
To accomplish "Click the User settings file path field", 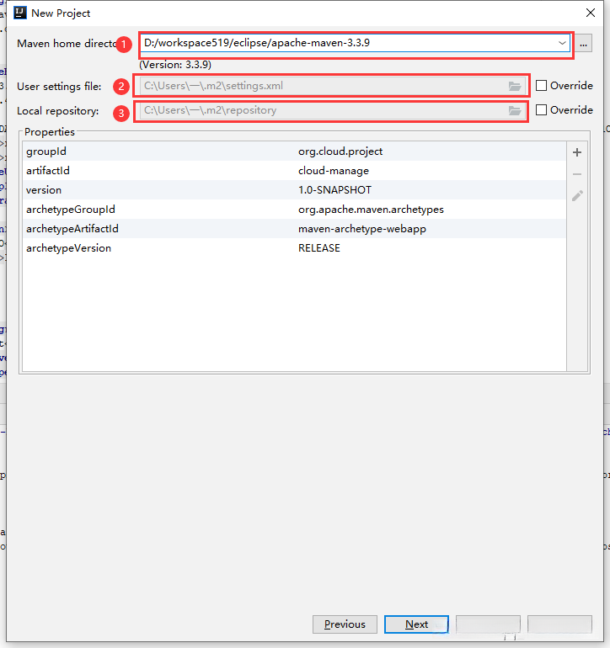I will [333, 86].
